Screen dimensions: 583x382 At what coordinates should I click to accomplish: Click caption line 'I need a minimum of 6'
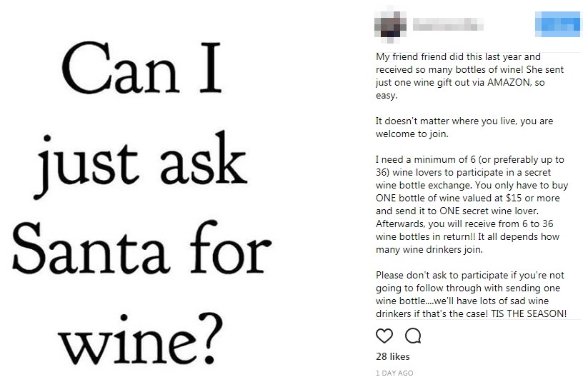(469, 159)
